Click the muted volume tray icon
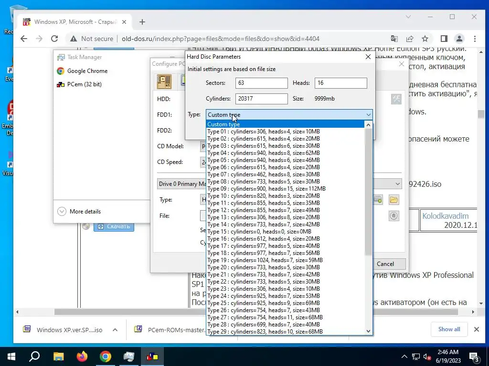 [x=427, y=356]
